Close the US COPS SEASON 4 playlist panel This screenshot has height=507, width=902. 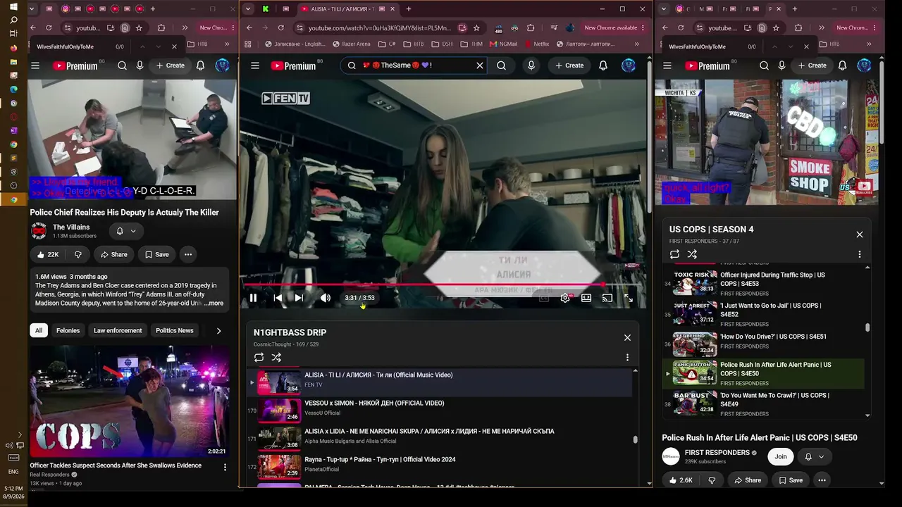(859, 234)
